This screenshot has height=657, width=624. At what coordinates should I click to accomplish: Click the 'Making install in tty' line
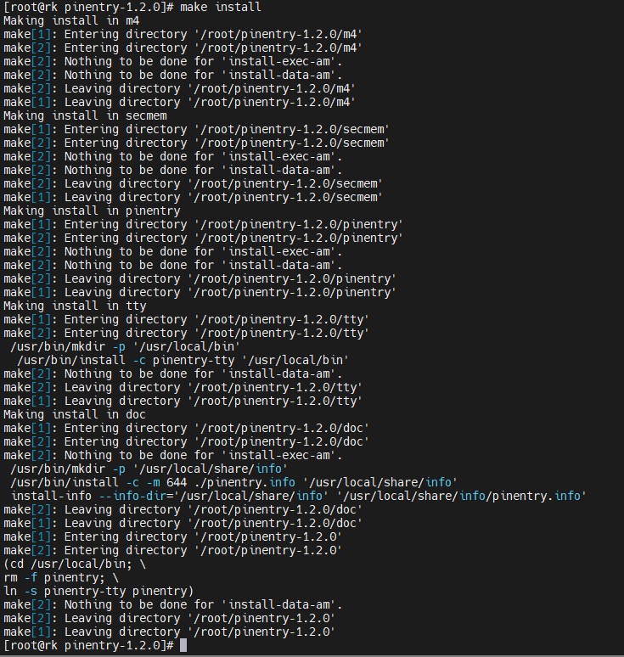pos(75,306)
